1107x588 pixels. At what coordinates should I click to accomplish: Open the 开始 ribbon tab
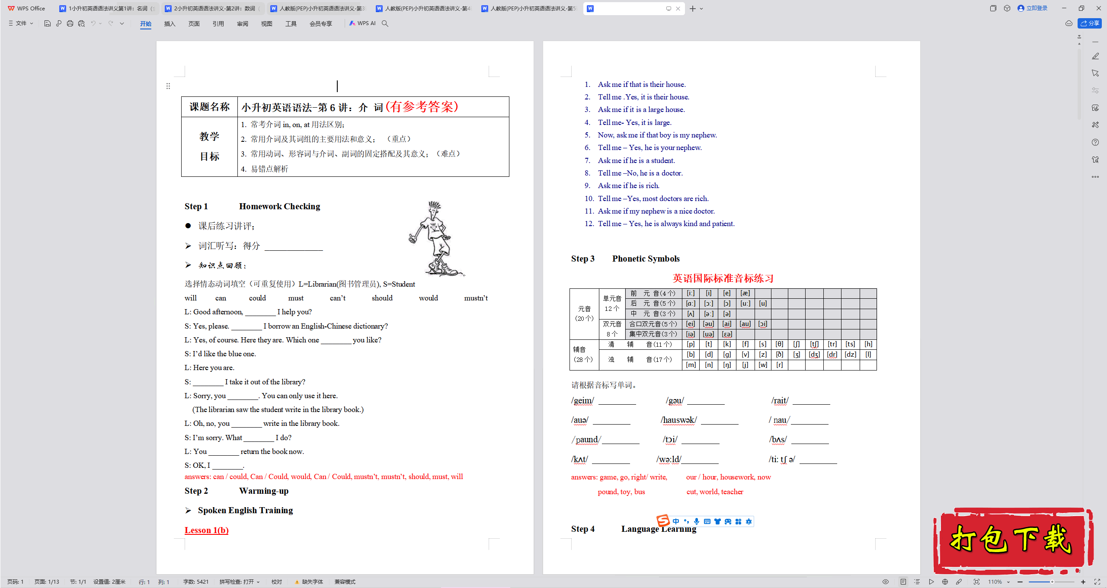(146, 24)
